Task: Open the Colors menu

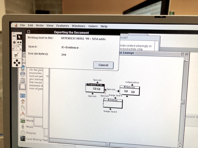Action: 93,26
